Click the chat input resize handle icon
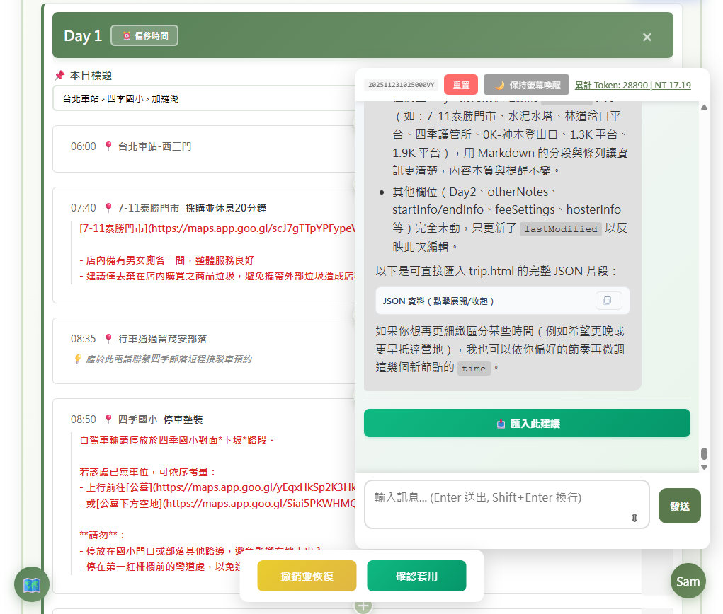The width and height of the screenshot is (723, 614). point(634,518)
